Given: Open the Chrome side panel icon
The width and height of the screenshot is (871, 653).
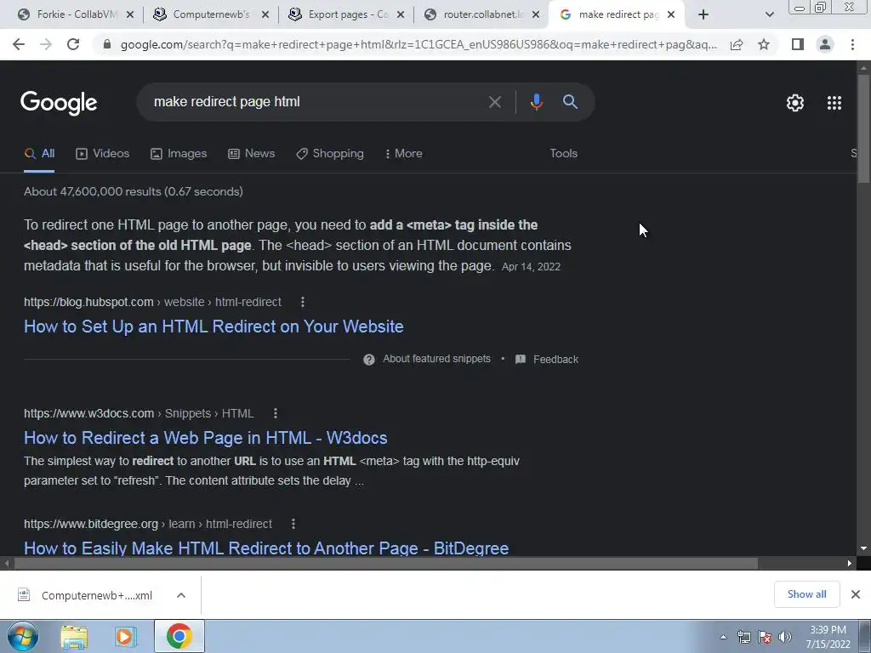Looking at the screenshot, I should click(x=798, y=44).
